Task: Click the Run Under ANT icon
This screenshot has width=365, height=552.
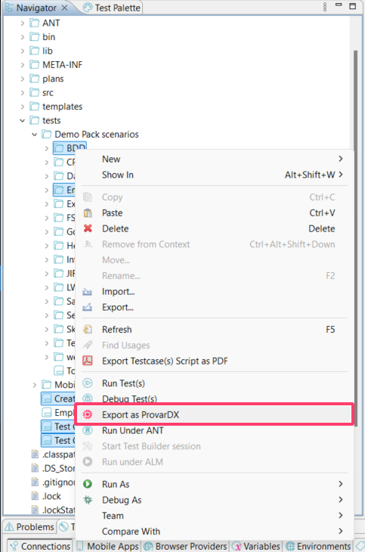Action: [x=88, y=430]
